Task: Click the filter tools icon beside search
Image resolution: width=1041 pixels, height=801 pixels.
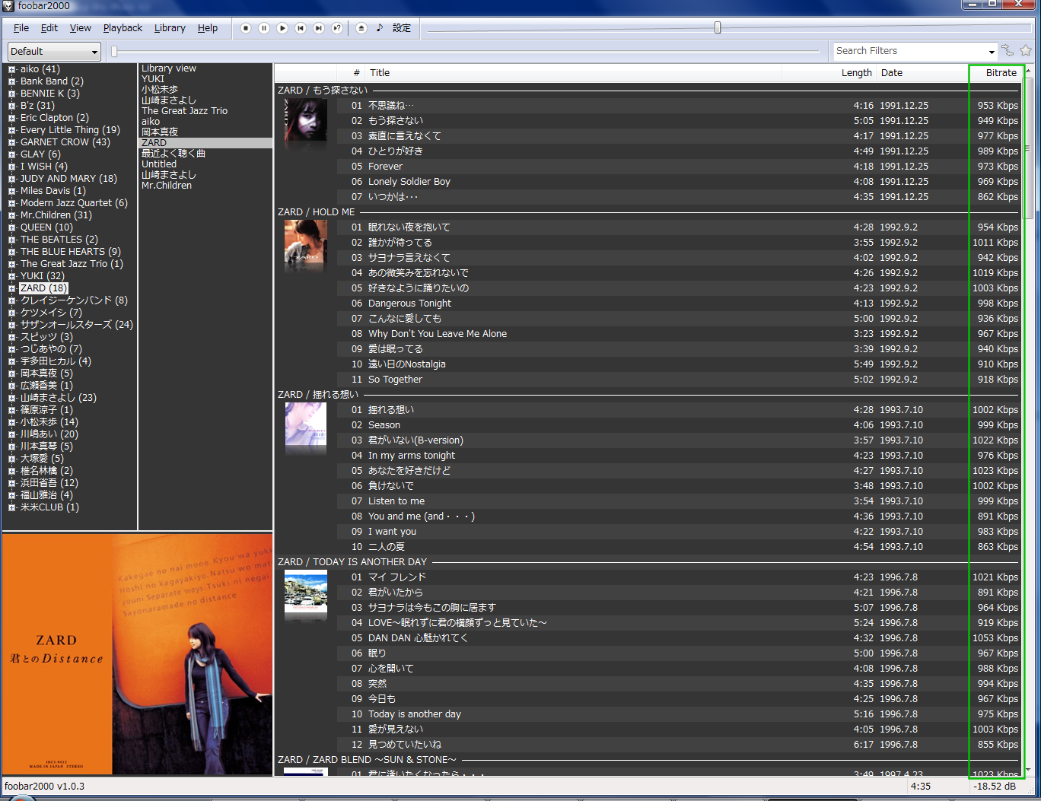Action: pos(1008,51)
